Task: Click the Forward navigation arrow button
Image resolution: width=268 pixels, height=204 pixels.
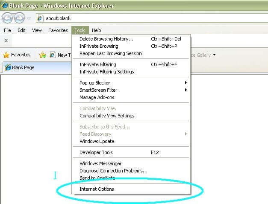Action: pos(19,18)
